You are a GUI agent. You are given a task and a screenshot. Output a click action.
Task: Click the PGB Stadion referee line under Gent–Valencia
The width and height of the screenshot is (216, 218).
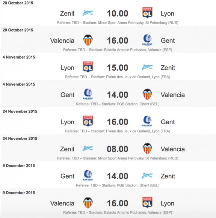point(118,104)
